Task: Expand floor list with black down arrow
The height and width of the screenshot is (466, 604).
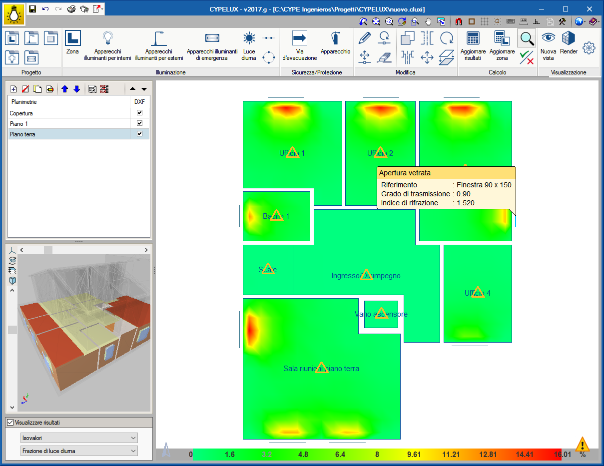Action: [144, 89]
